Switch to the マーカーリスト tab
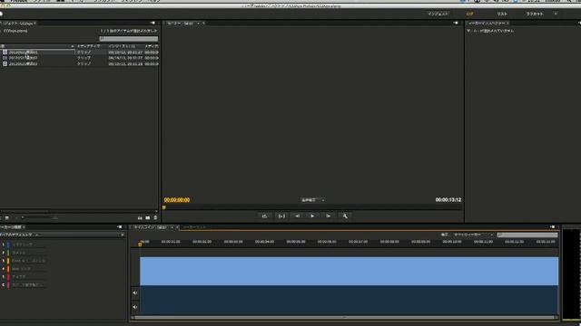The height and width of the screenshot is (326, 581). (194, 227)
